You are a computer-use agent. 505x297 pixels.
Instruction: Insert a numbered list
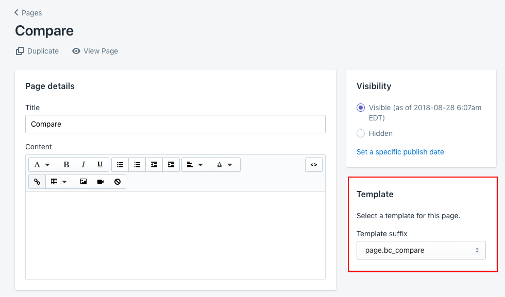pyautogui.click(x=137, y=165)
